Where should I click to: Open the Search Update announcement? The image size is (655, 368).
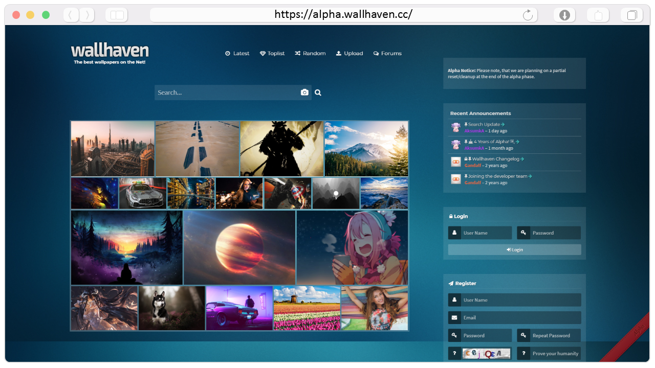coord(484,124)
